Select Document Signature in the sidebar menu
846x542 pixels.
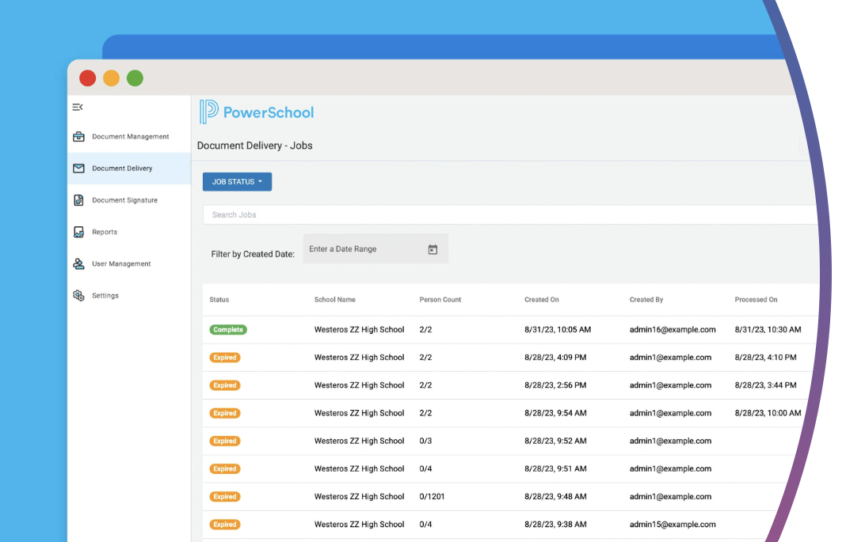(127, 199)
